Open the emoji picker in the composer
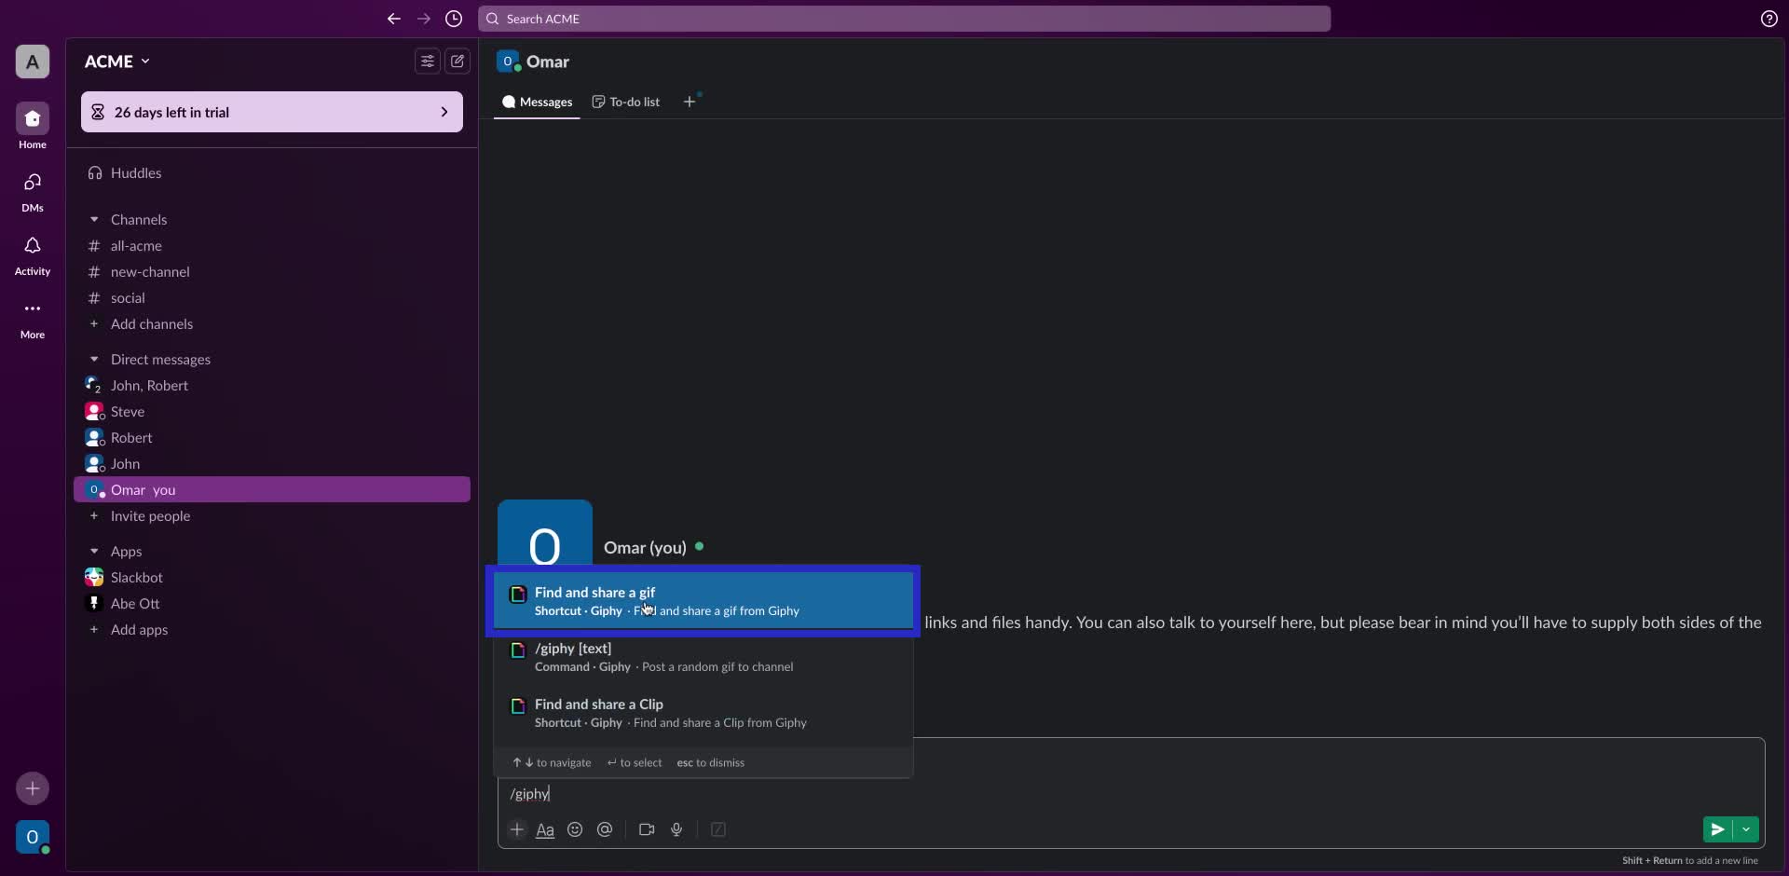Screen dimensions: 1789x876 coord(575,829)
